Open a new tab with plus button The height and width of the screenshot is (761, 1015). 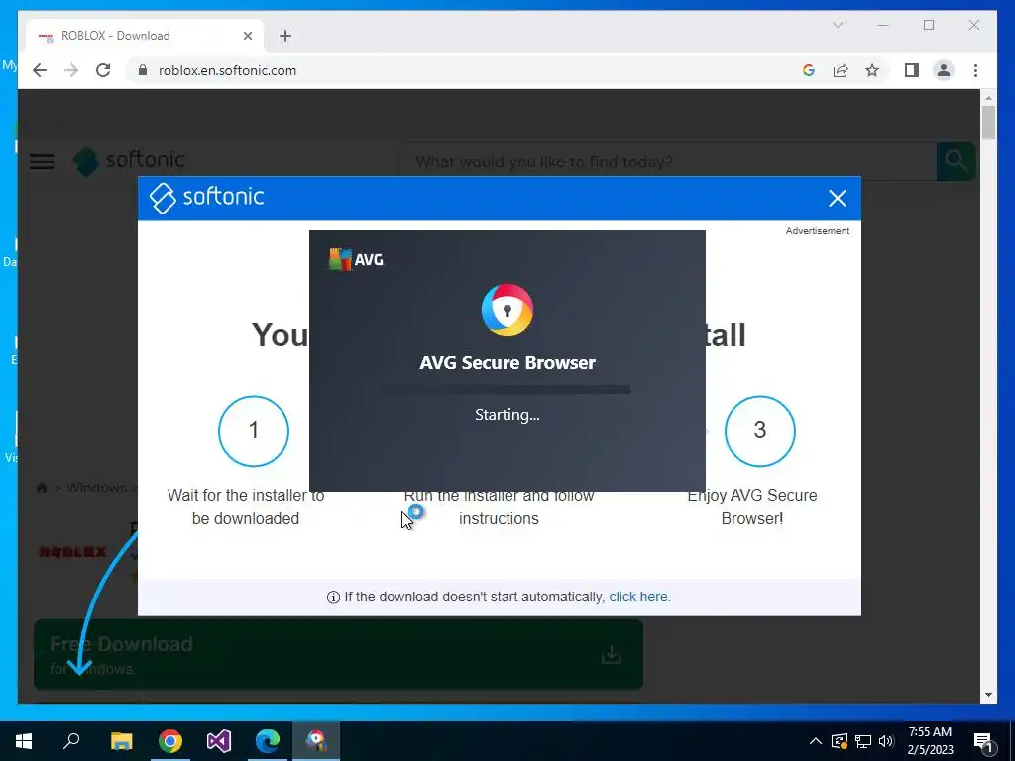pyautogui.click(x=285, y=36)
